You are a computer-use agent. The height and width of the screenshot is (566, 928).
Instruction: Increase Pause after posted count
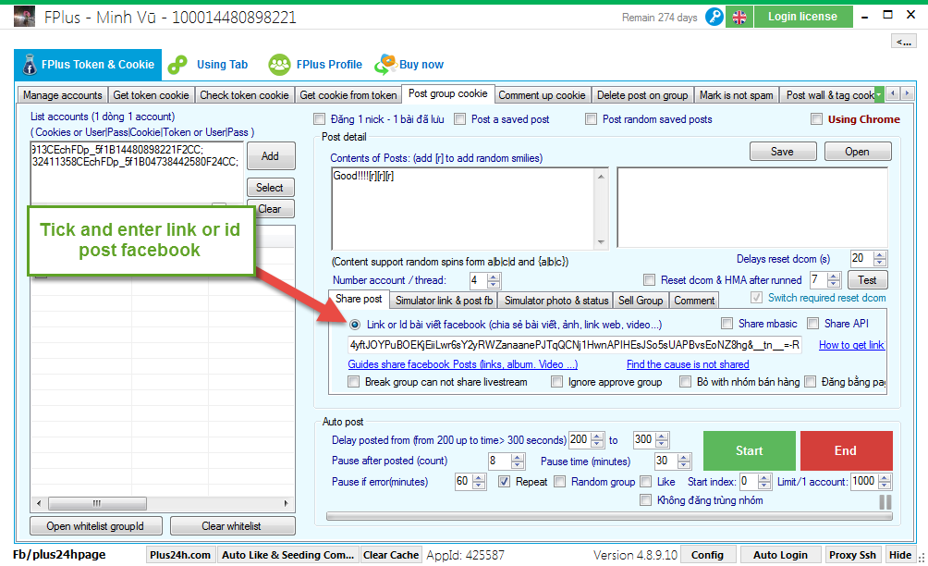[x=518, y=458]
